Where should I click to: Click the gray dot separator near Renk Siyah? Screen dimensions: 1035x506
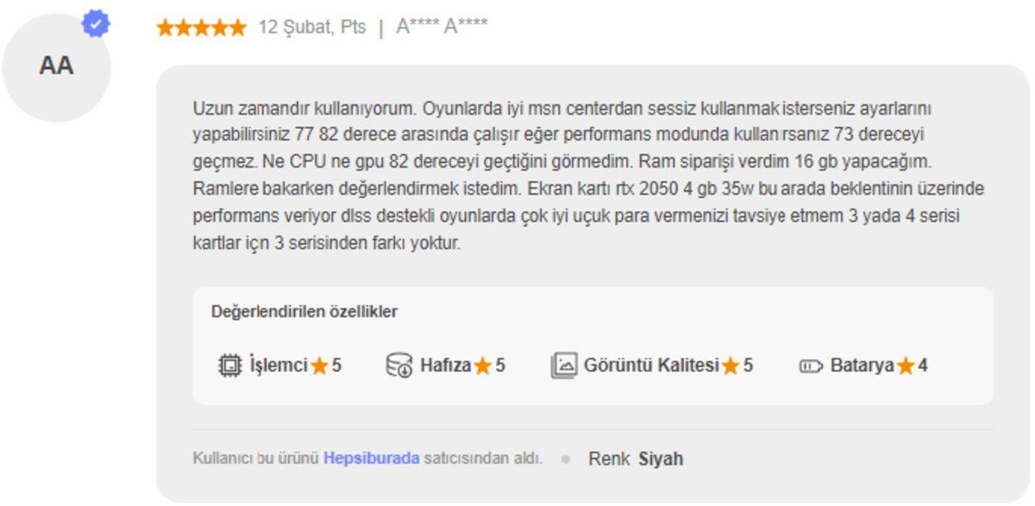pos(566,458)
